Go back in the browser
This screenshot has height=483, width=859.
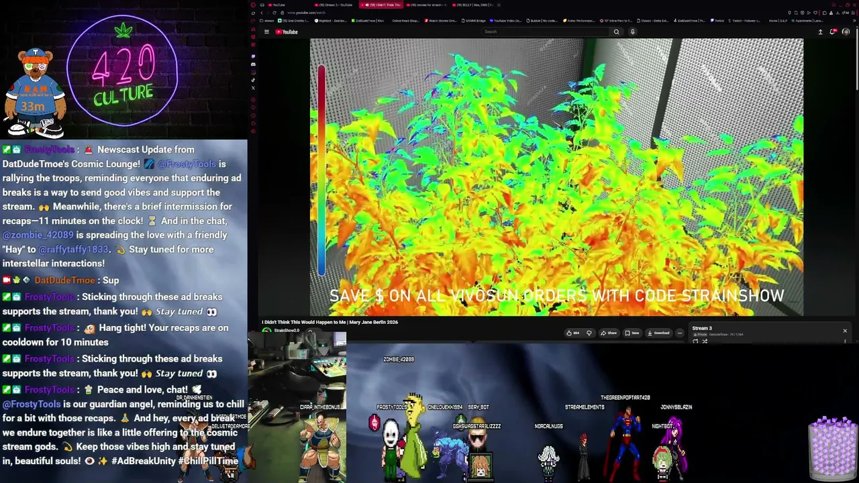(x=262, y=13)
